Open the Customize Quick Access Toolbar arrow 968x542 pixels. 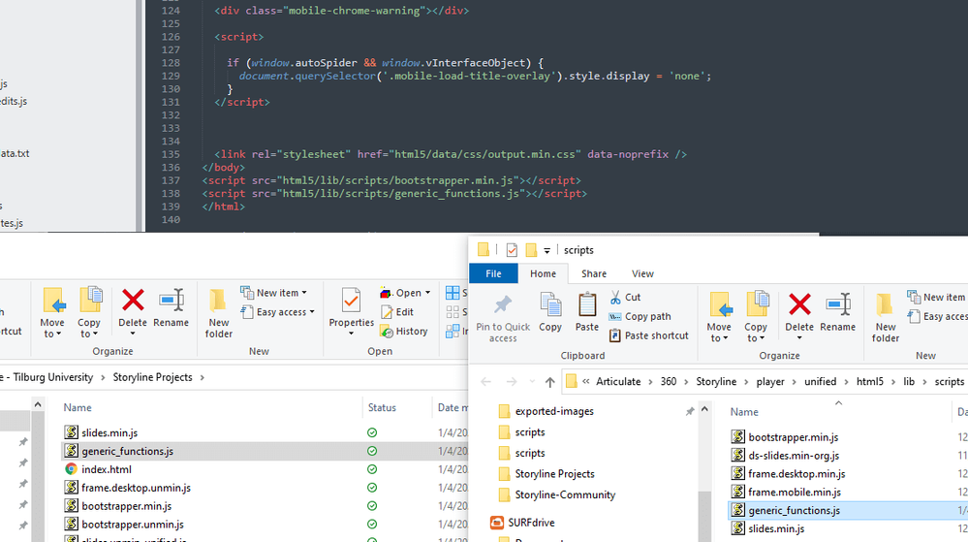(x=547, y=250)
